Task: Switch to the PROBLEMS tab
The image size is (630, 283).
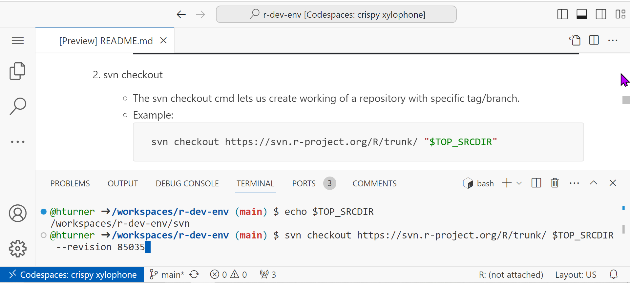Action: click(x=70, y=183)
